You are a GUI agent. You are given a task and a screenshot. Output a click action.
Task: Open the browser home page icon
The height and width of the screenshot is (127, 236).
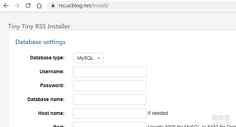[x=39, y=6]
